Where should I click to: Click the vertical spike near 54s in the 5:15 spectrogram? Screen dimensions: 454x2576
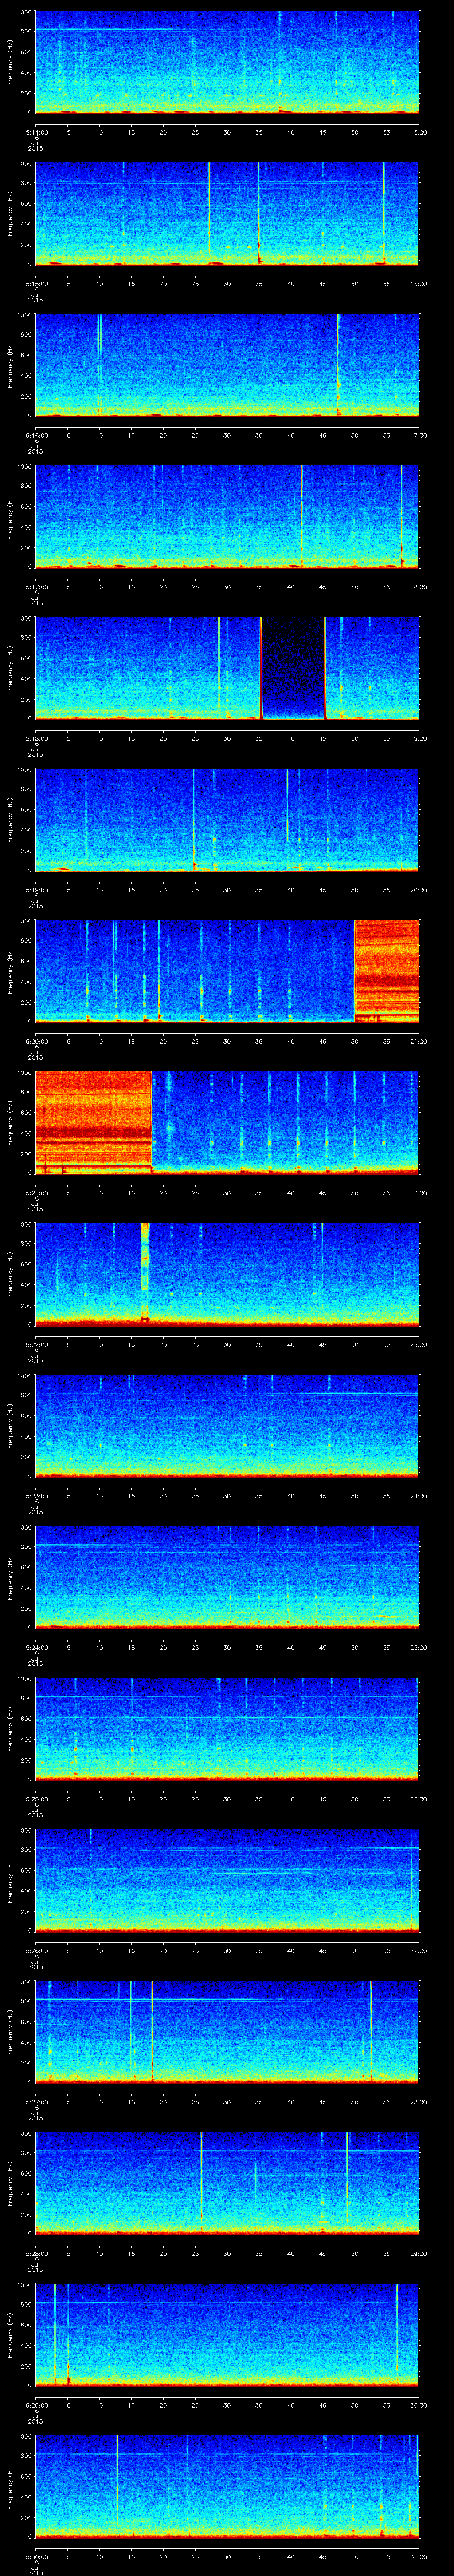[384, 213]
